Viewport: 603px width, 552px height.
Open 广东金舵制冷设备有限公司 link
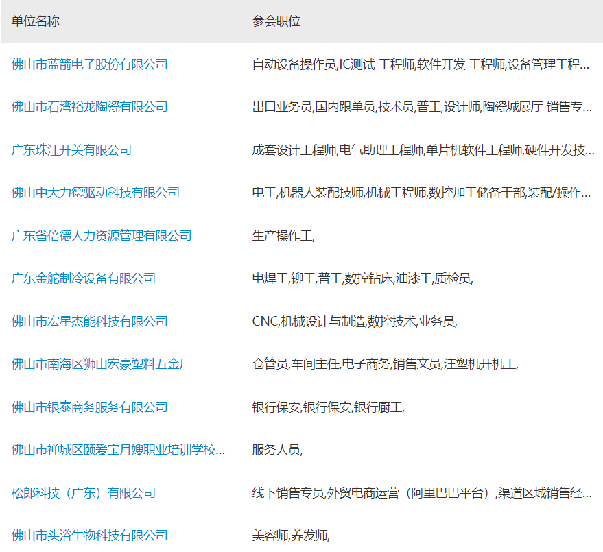pyautogui.click(x=84, y=278)
